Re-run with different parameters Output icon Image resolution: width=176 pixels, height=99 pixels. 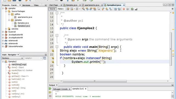[x=50, y=92]
